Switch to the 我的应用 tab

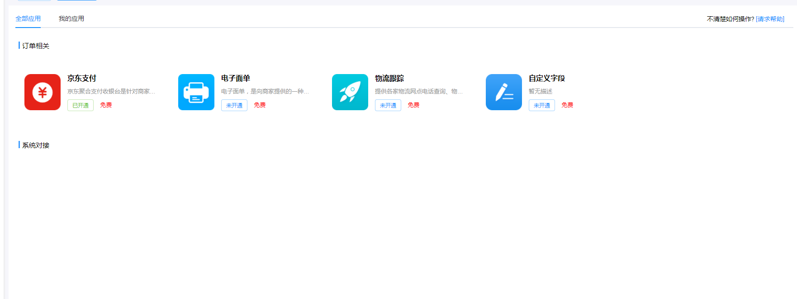click(71, 19)
